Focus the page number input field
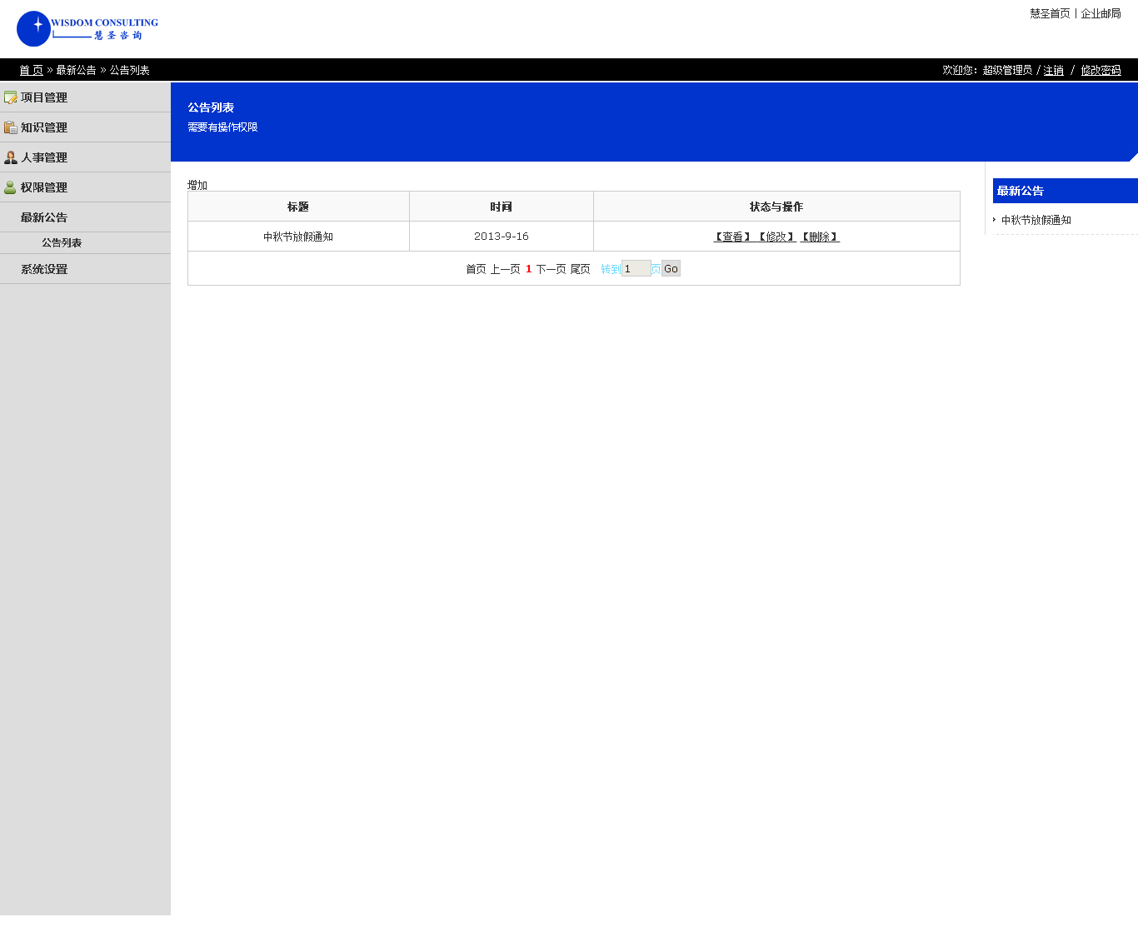This screenshot has height=932, width=1138. [x=636, y=269]
